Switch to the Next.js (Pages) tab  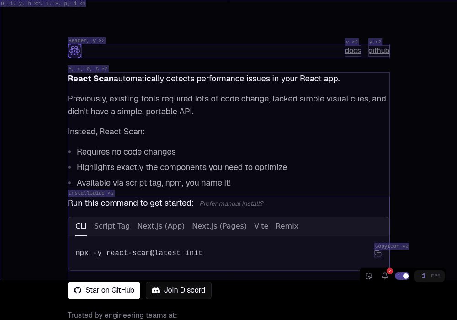tap(219, 226)
